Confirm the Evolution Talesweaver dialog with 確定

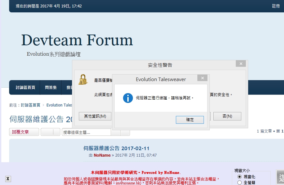(190, 120)
